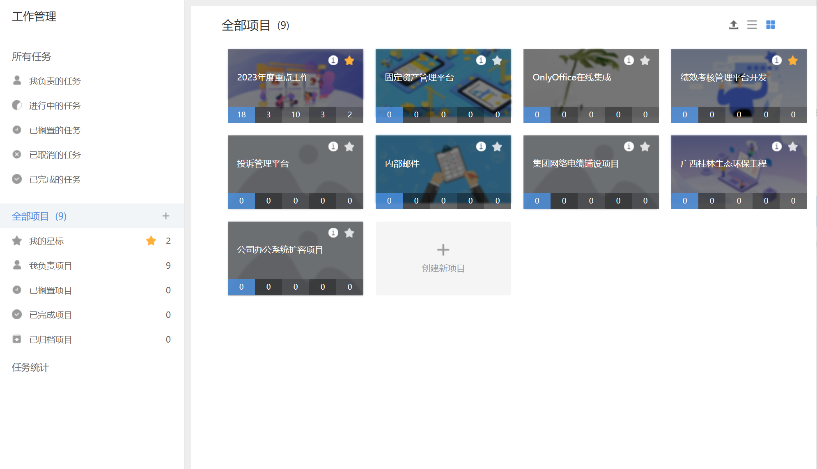This screenshot has width=817, height=469.
Task: Star the OnlyOffice在线集成 project
Action: click(x=645, y=61)
